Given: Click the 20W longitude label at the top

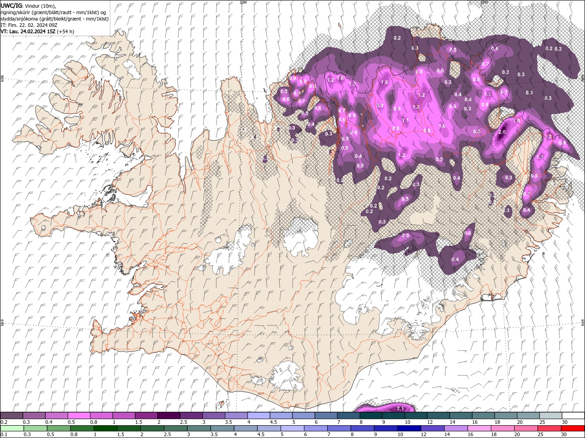Looking at the screenshot, I should [243, 2].
